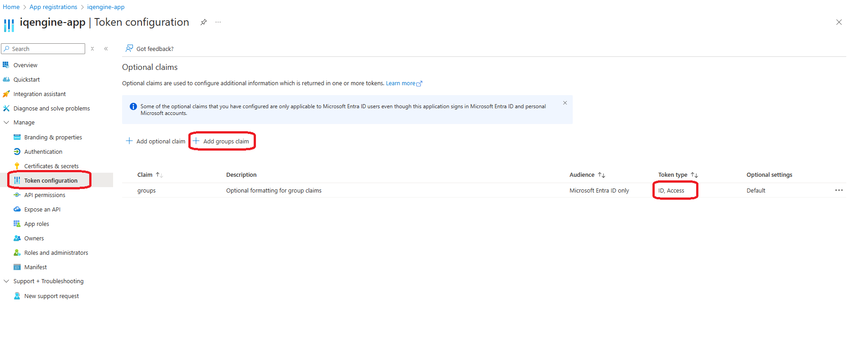Collapse the Manage section

[x=6, y=122]
